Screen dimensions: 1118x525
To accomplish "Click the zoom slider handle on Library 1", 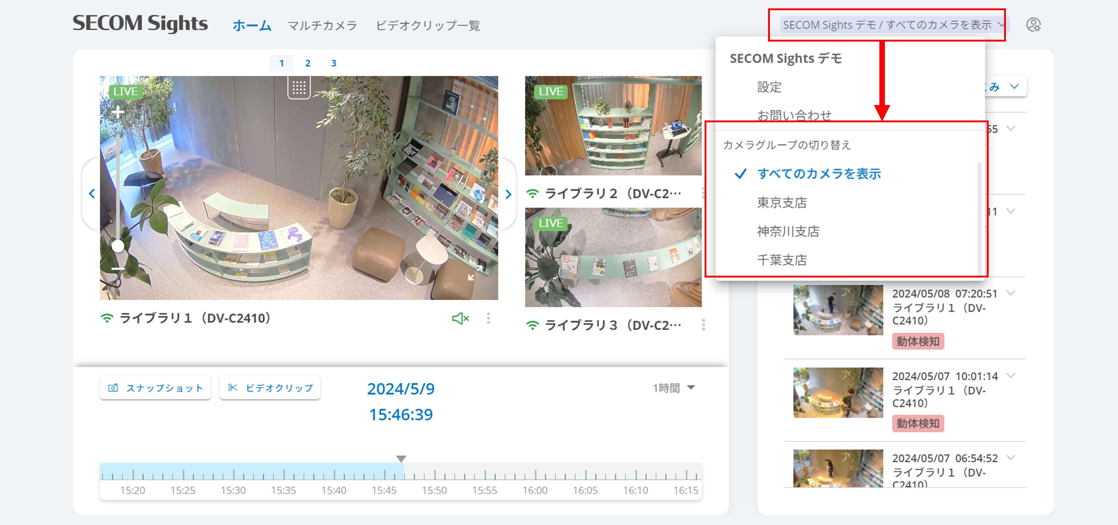I will (x=118, y=246).
